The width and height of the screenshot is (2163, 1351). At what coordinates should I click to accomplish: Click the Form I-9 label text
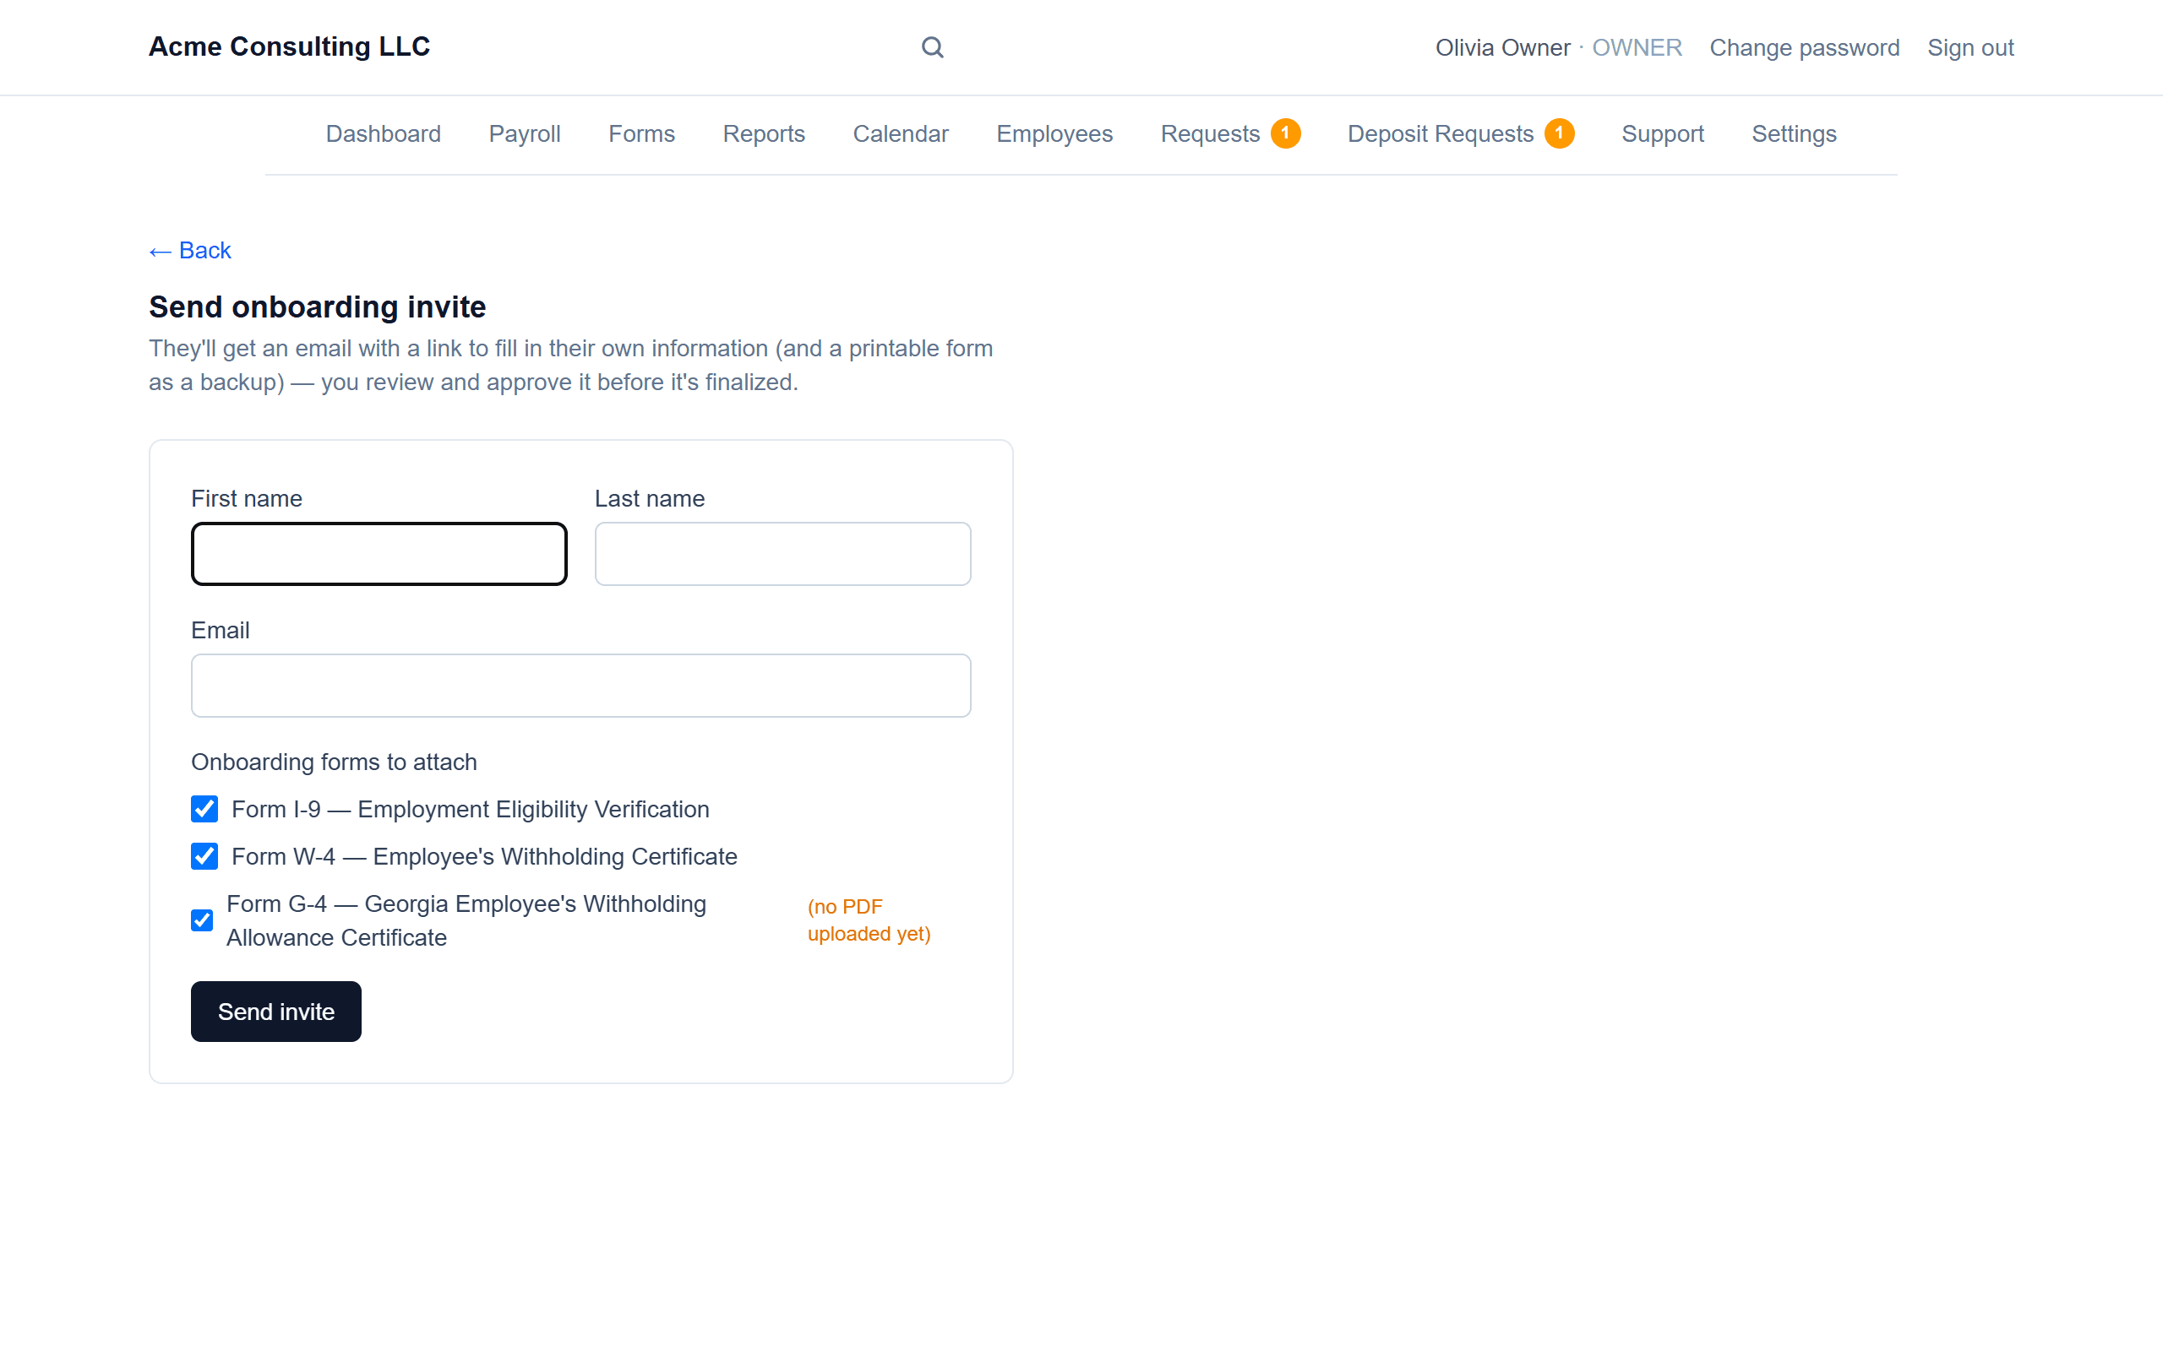coord(470,809)
